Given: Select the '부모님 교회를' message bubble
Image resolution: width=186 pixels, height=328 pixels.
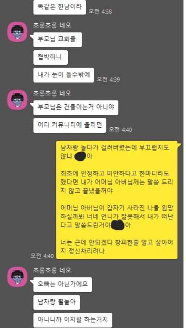Looking at the screenshot, I should click(57, 40).
